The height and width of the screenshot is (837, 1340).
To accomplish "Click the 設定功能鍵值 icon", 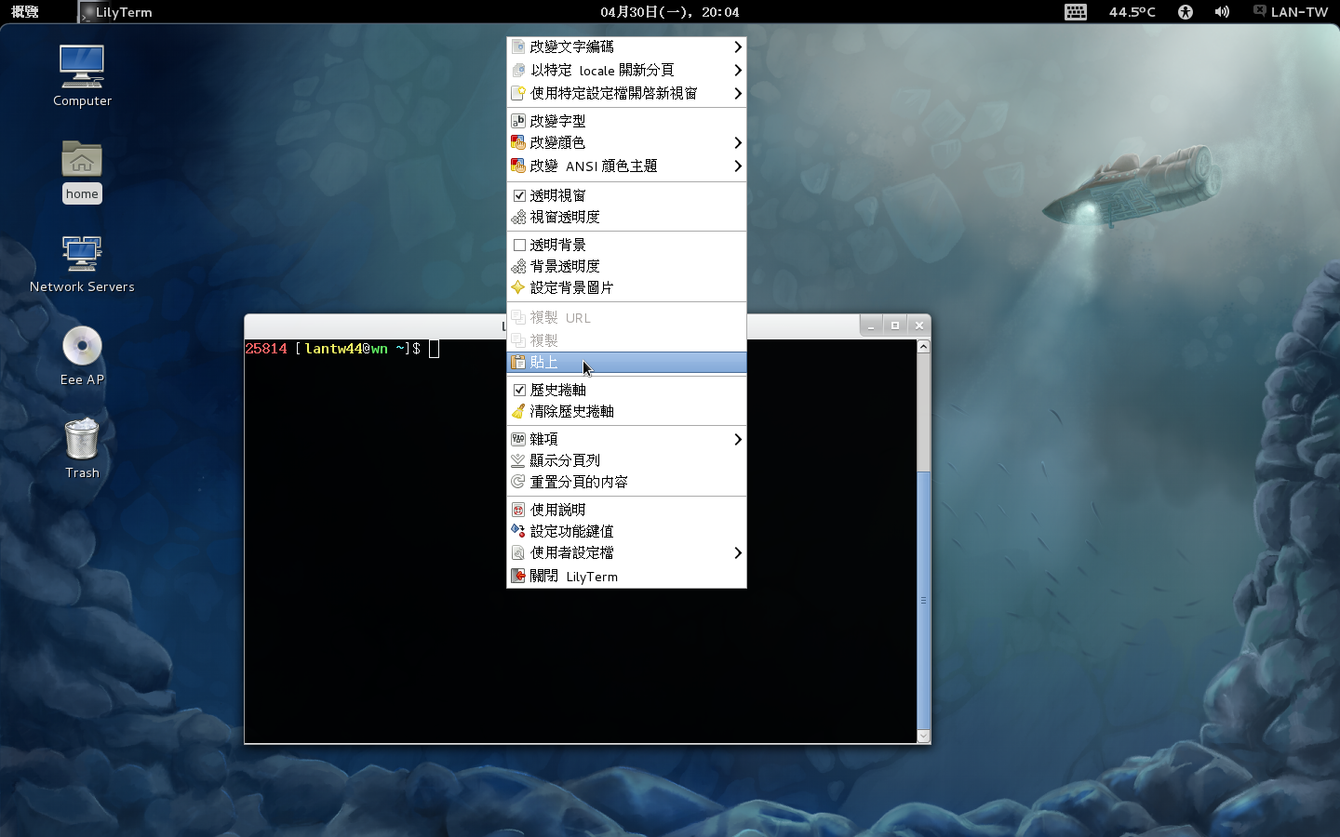I will (x=518, y=531).
